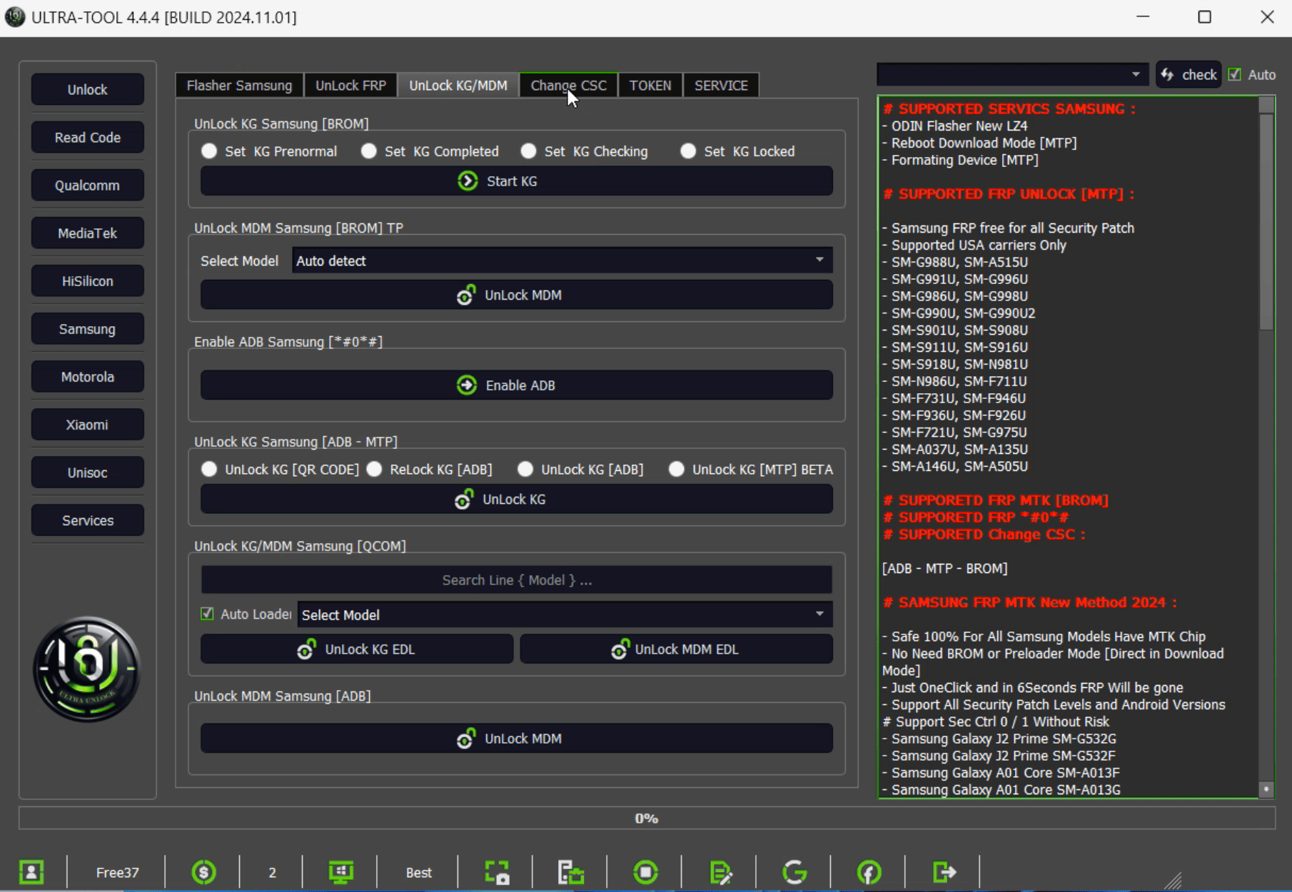
Task: Click the Google G icon in bottom bar
Action: tap(794, 872)
